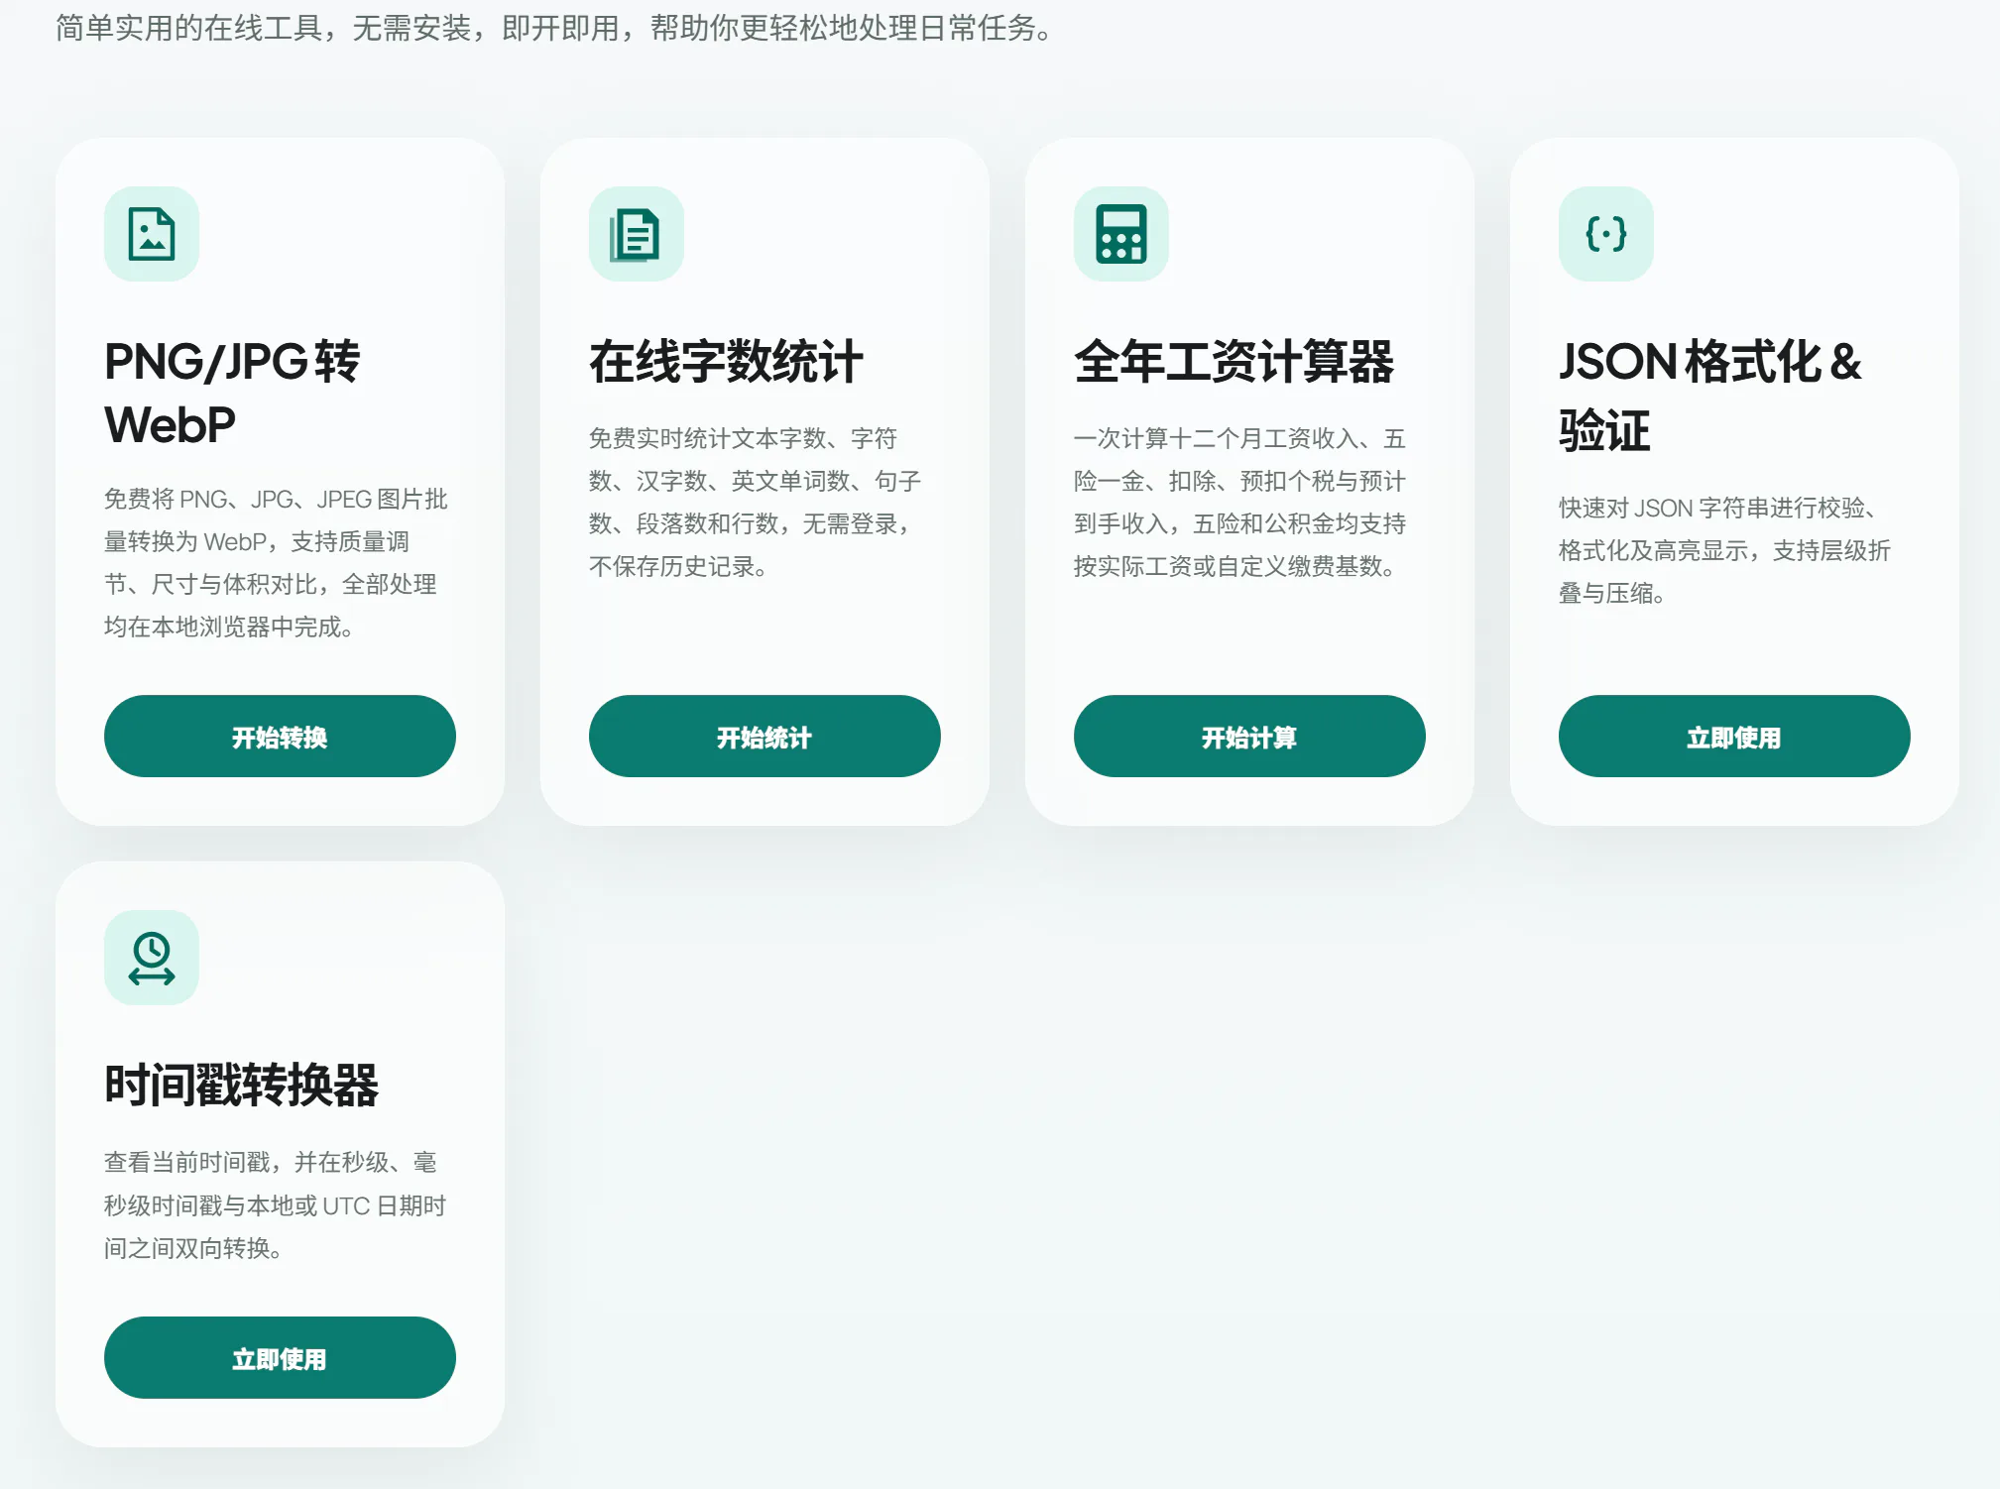Select the JSON 格式化 & 验证 heading
2000x1489 pixels.
tap(1710, 396)
